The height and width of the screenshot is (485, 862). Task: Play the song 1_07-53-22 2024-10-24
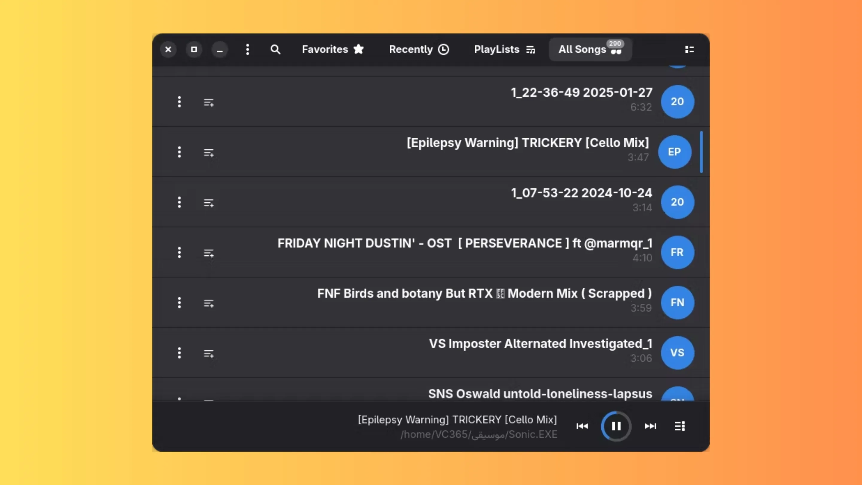point(582,193)
